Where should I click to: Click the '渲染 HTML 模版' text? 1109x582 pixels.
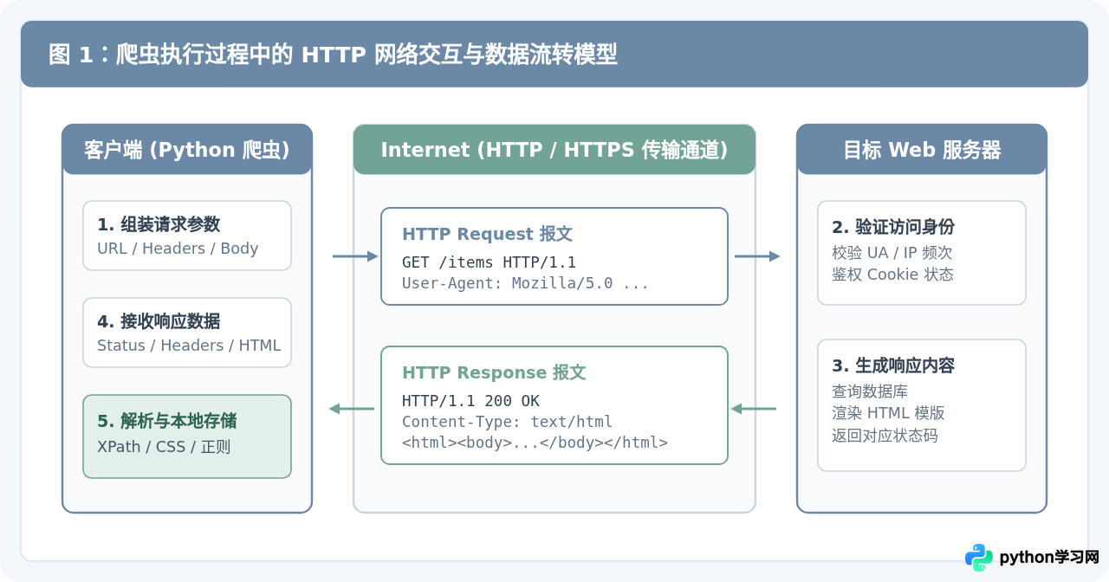coord(888,413)
